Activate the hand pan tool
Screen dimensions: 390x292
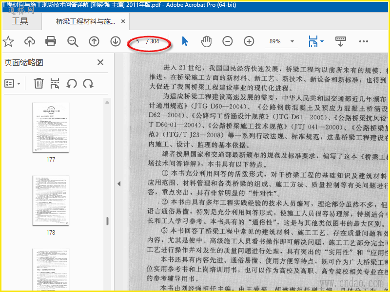[206, 41]
